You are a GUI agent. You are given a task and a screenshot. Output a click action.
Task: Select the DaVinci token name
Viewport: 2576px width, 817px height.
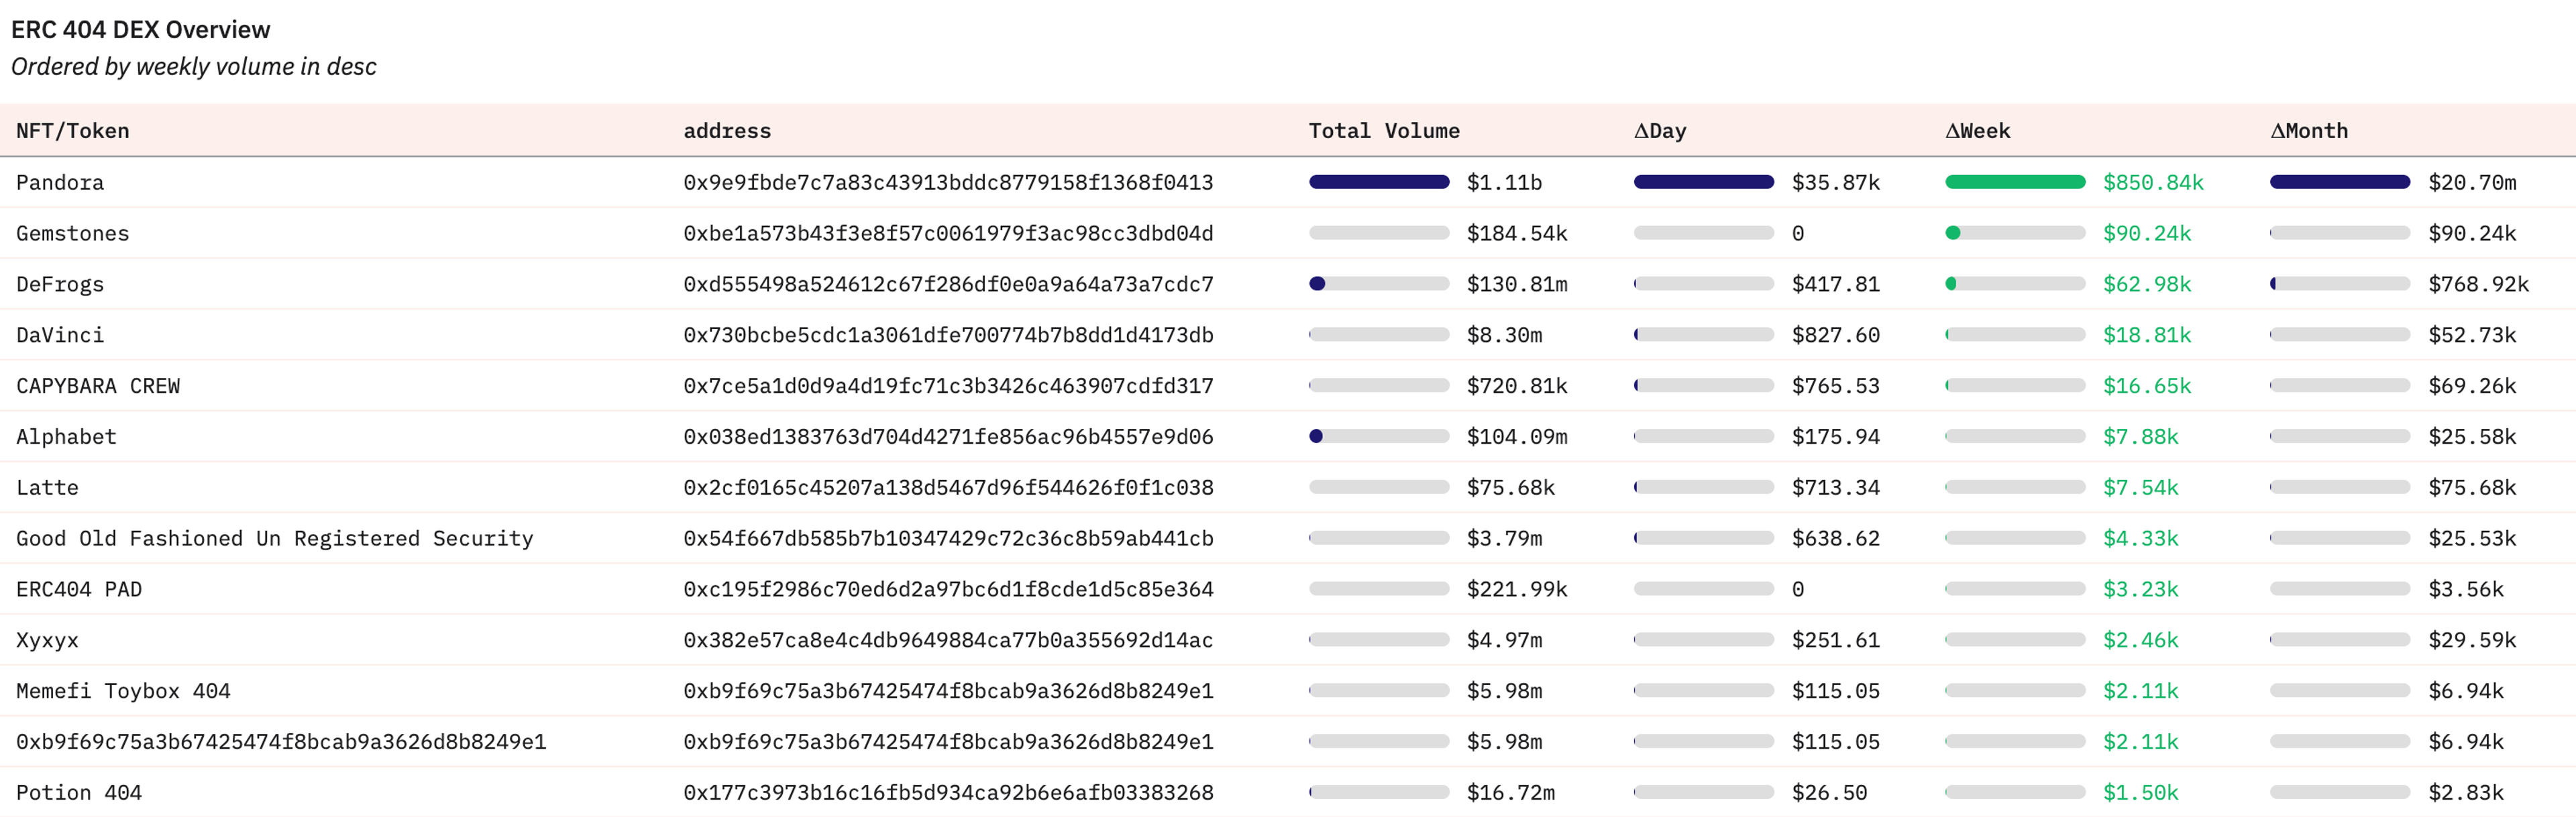(60, 334)
